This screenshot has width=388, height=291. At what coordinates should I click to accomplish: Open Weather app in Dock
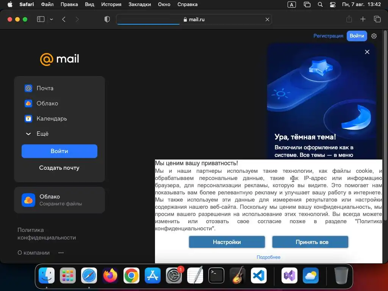[311, 275]
